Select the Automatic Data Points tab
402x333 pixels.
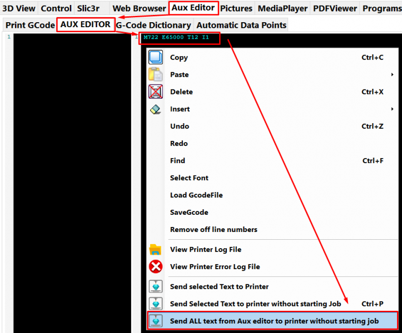[241, 25]
